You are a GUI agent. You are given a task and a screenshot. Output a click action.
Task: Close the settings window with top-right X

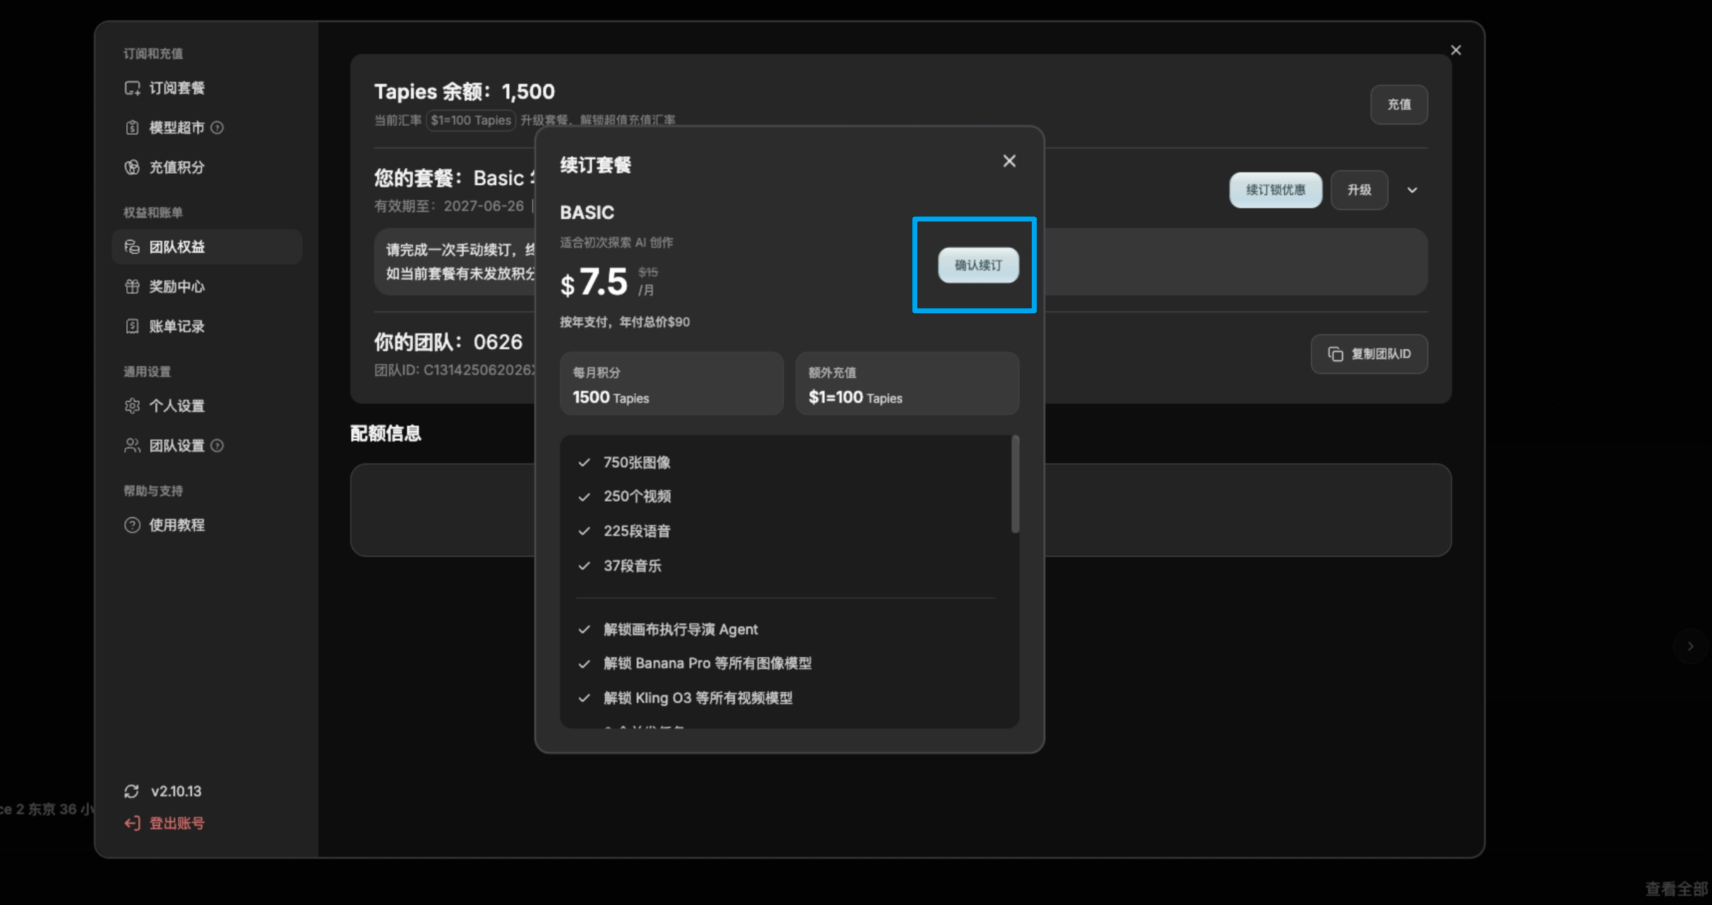click(x=1455, y=50)
